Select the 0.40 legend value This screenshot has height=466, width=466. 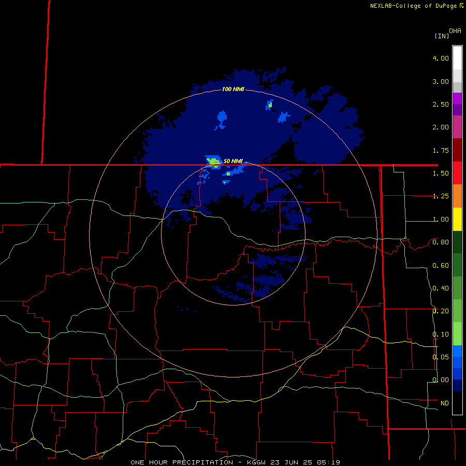[x=441, y=288]
